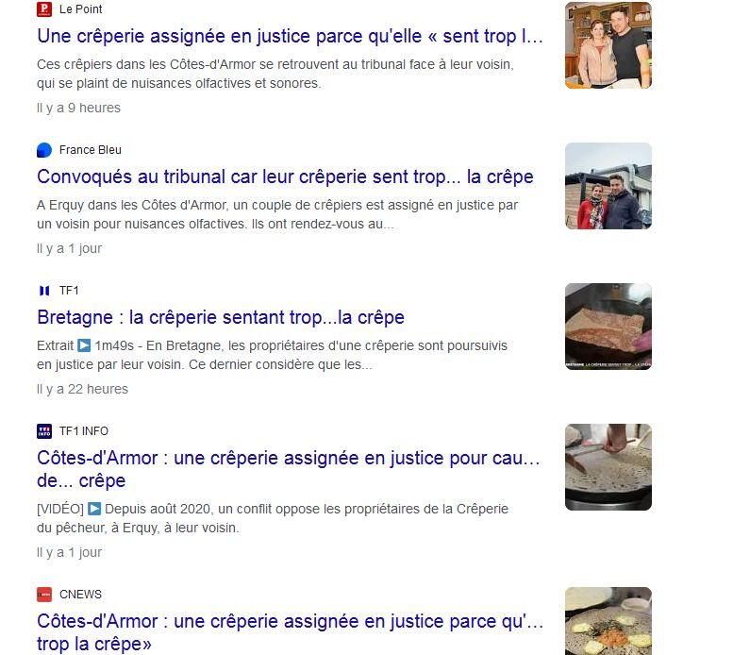This screenshot has height=655, width=733.
Task: Click the Le Point favicon icon
Action: click(x=44, y=9)
